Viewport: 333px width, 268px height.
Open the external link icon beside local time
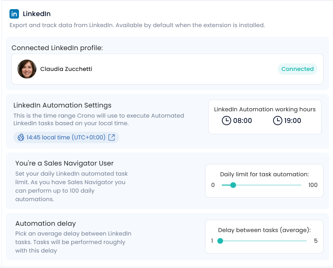point(112,137)
